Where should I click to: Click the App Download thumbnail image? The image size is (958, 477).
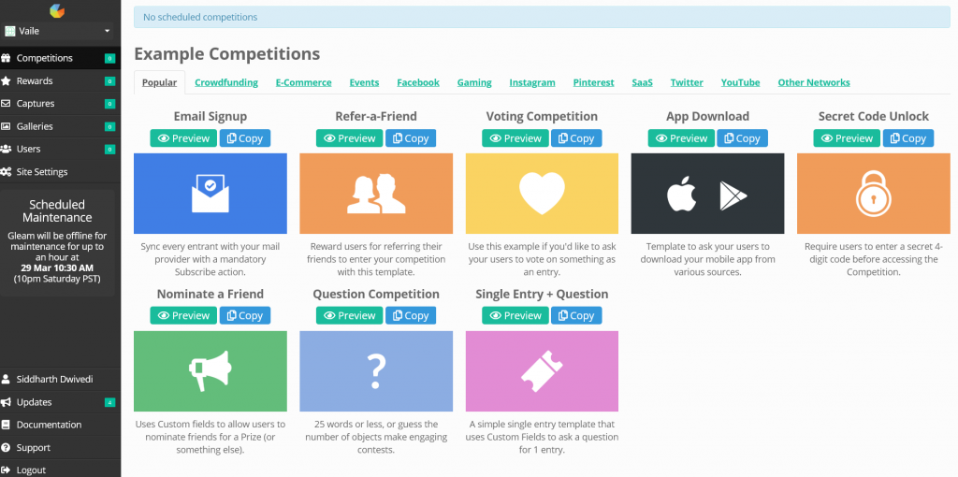(x=707, y=194)
